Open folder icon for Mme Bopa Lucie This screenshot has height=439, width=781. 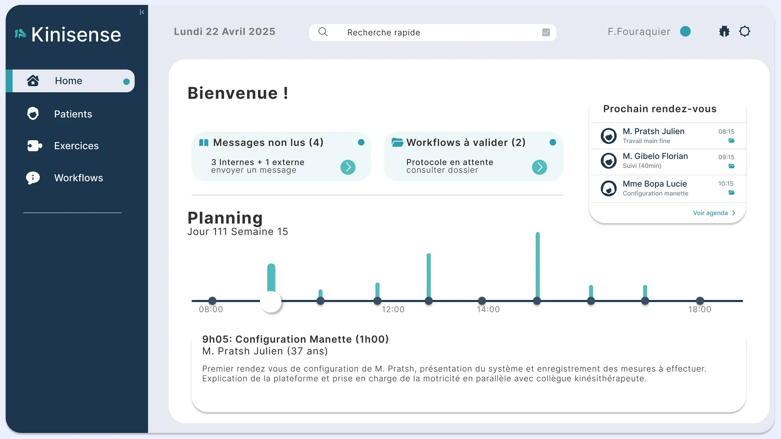tap(731, 193)
